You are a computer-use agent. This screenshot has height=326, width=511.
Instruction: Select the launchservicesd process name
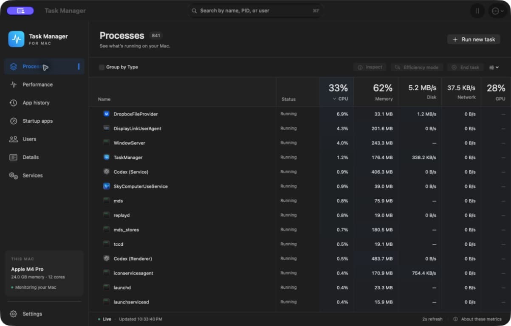click(131, 302)
